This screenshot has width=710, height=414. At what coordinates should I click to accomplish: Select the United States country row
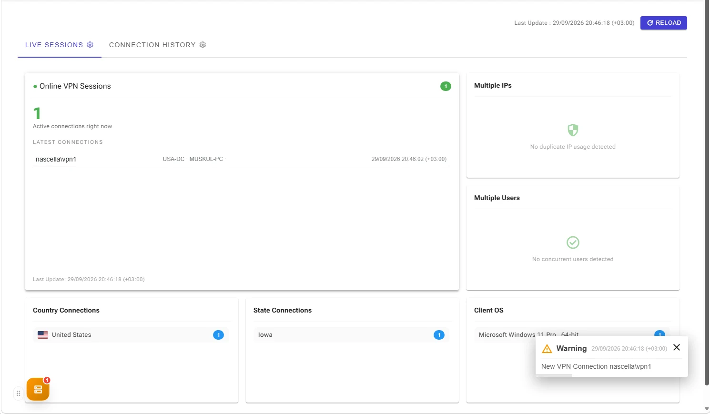(131, 335)
